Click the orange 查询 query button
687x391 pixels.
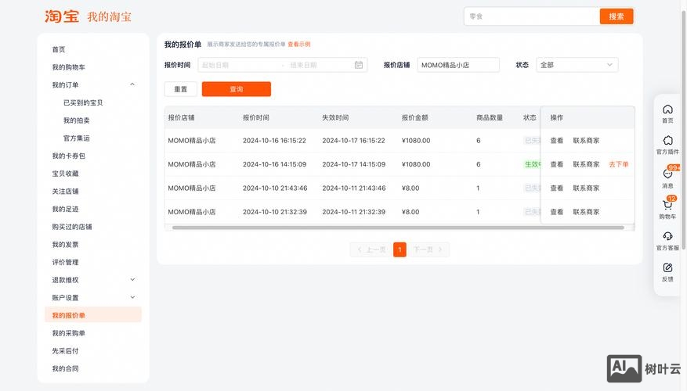click(x=236, y=89)
